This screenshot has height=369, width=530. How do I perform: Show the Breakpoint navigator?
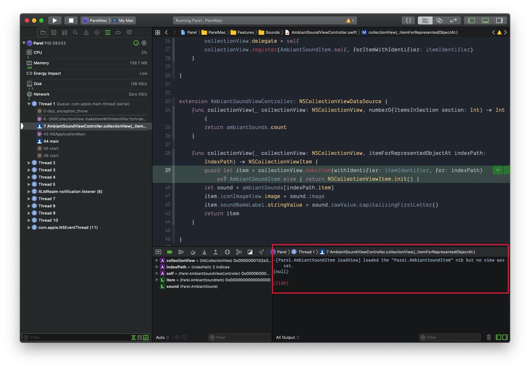(x=118, y=32)
